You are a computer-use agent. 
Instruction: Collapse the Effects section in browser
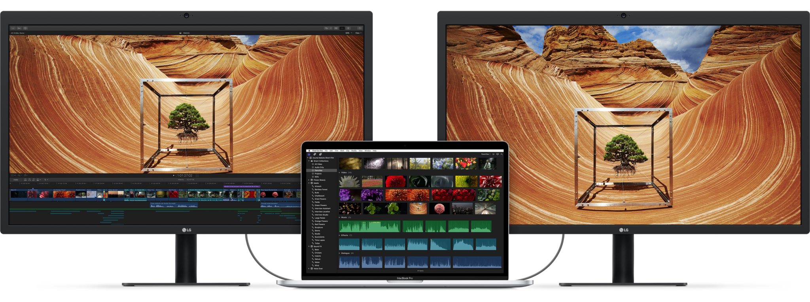pos(340,235)
